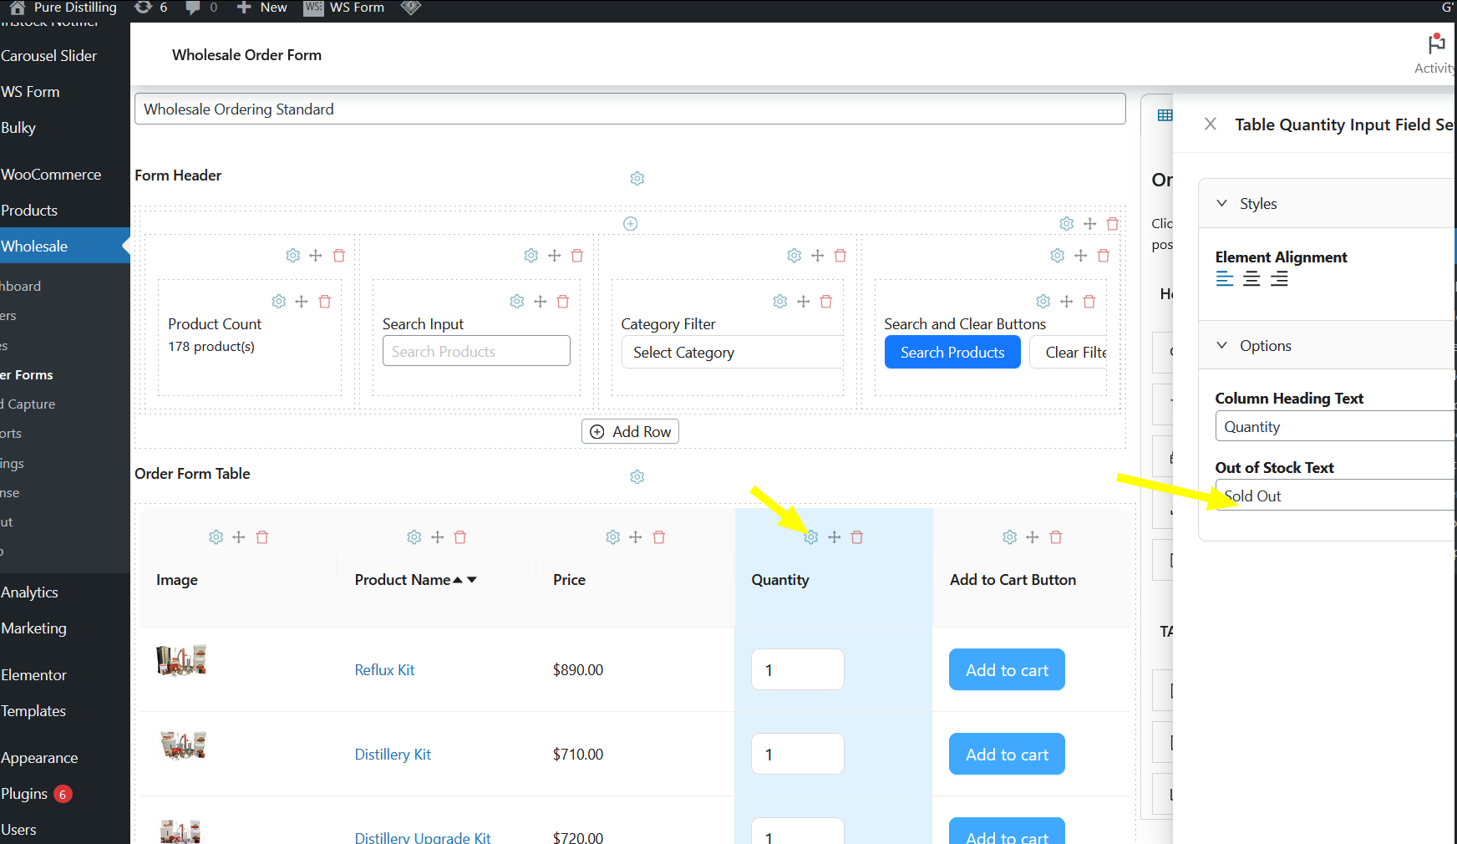
Task: Open Quantity column settings gear
Action: pyautogui.click(x=811, y=537)
